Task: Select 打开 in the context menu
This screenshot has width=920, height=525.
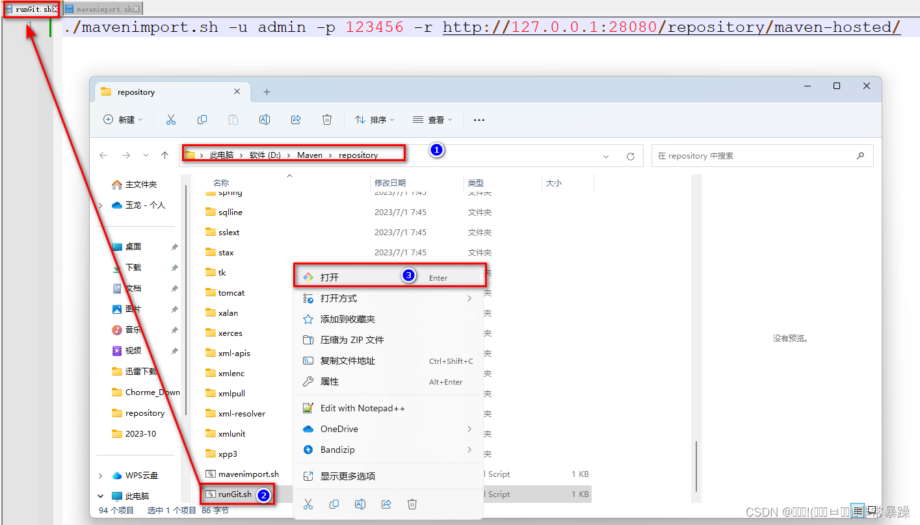Action: click(x=389, y=277)
